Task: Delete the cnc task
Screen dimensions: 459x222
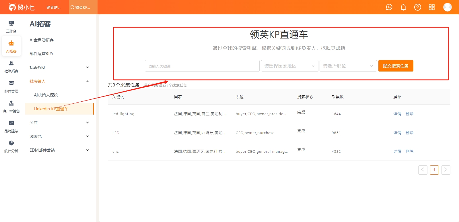Action: click(x=409, y=151)
